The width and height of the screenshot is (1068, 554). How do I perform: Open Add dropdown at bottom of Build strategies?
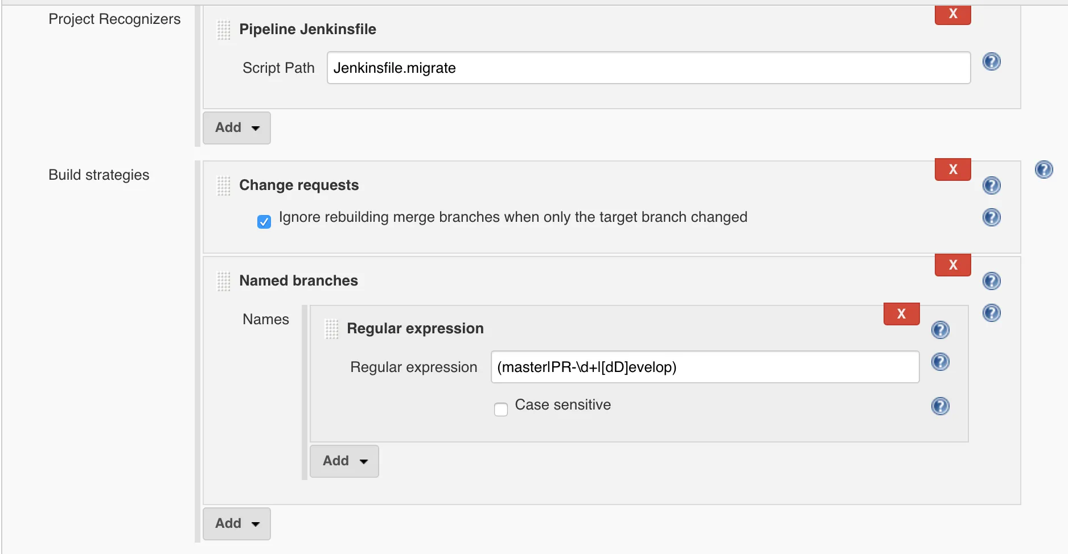coord(237,524)
